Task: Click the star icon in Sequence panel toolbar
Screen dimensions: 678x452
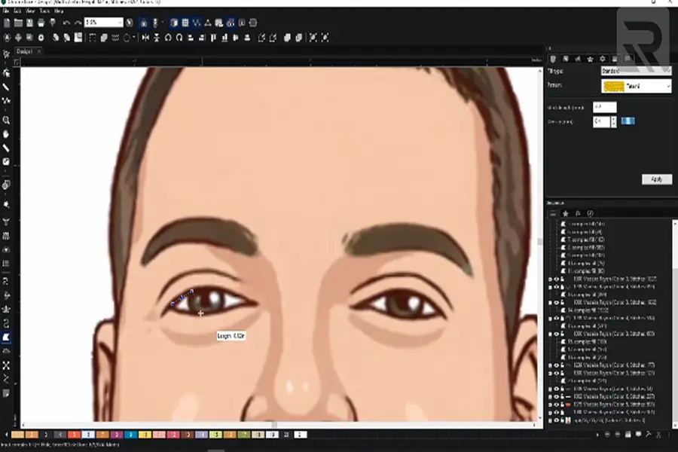Action: tap(565, 214)
